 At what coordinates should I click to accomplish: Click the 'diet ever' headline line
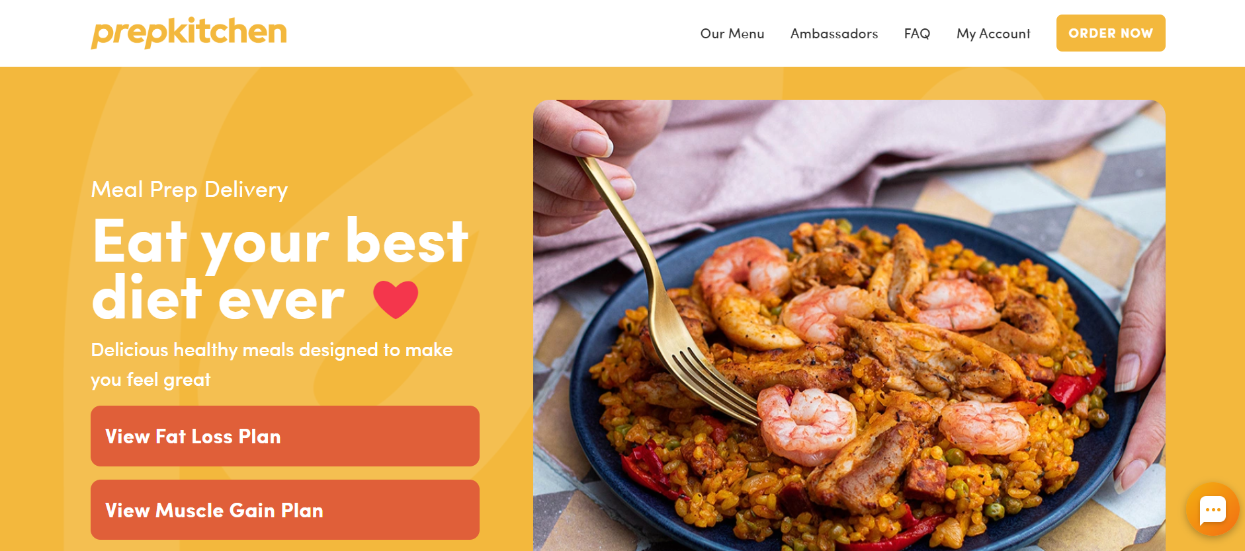coord(218,299)
